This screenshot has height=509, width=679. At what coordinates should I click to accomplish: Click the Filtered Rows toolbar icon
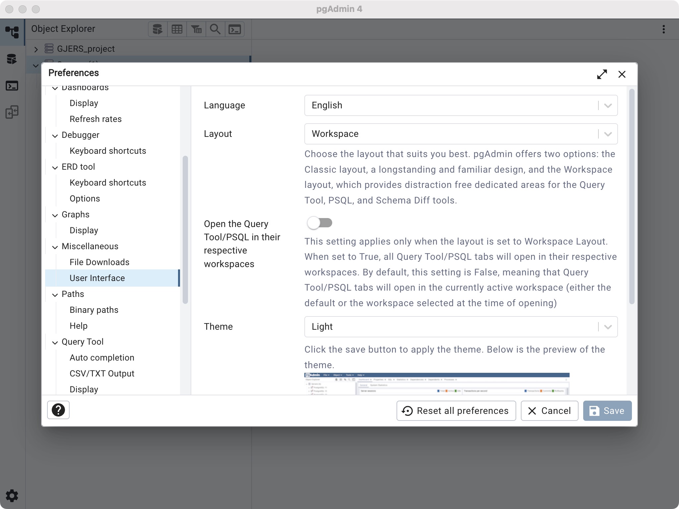click(x=196, y=29)
